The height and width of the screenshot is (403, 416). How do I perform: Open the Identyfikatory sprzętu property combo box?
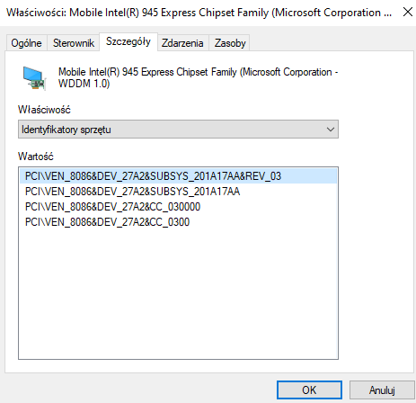pyautogui.click(x=178, y=130)
